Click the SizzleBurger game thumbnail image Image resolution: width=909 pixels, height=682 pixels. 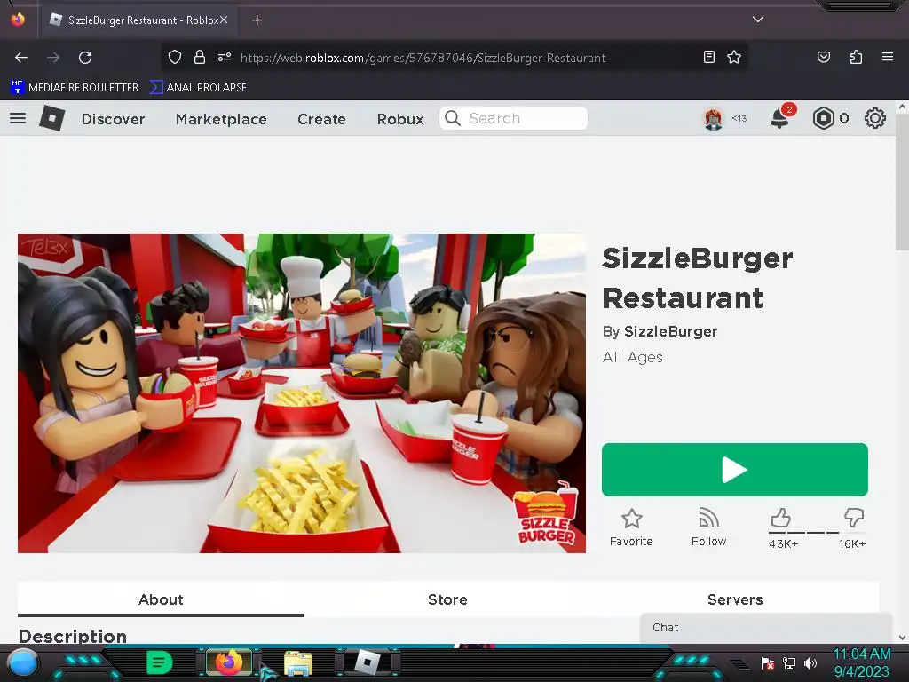tap(302, 393)
